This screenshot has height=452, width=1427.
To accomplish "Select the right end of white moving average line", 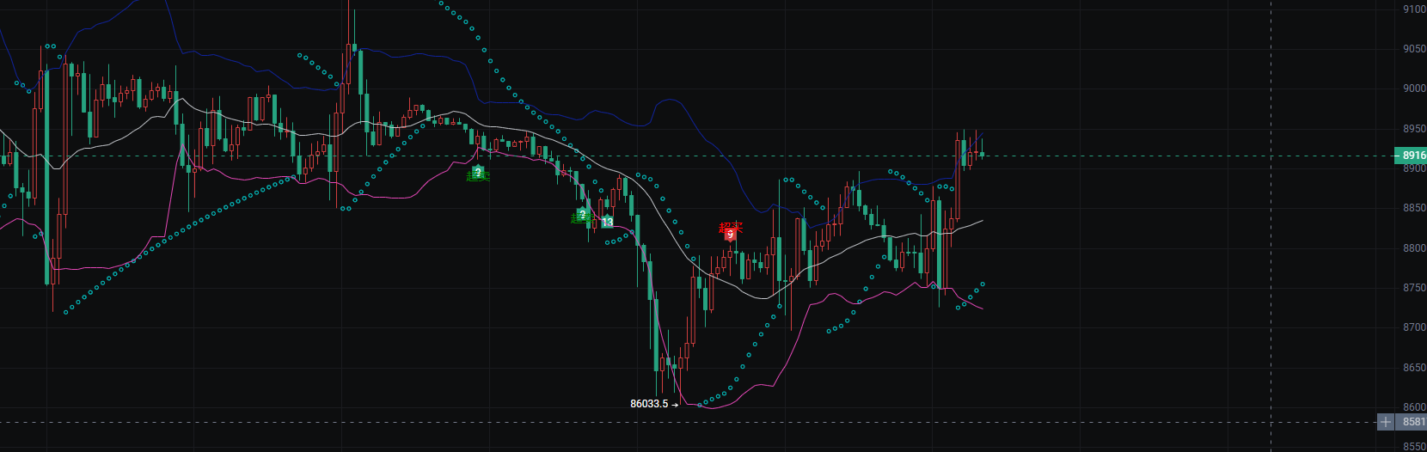I will click(982, 221).
